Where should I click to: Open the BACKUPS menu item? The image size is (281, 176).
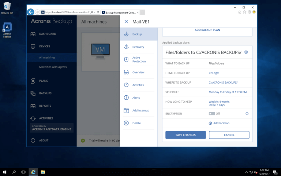click(45, 93)
